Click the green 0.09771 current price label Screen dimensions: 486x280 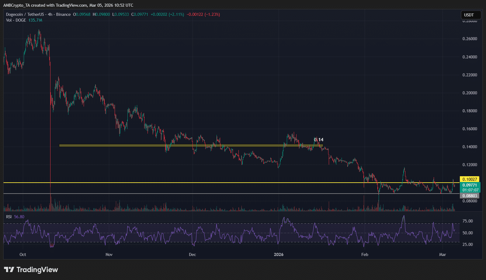click(x=470, y=185)
